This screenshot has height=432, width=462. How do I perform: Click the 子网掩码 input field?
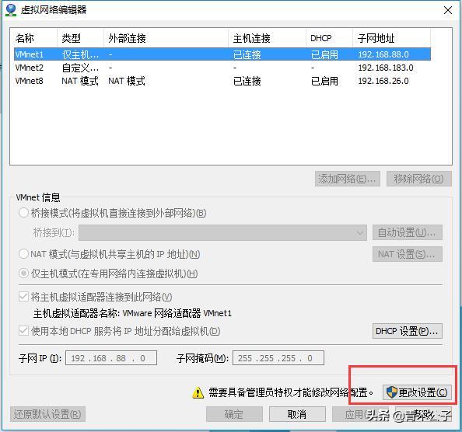[278, 358]
